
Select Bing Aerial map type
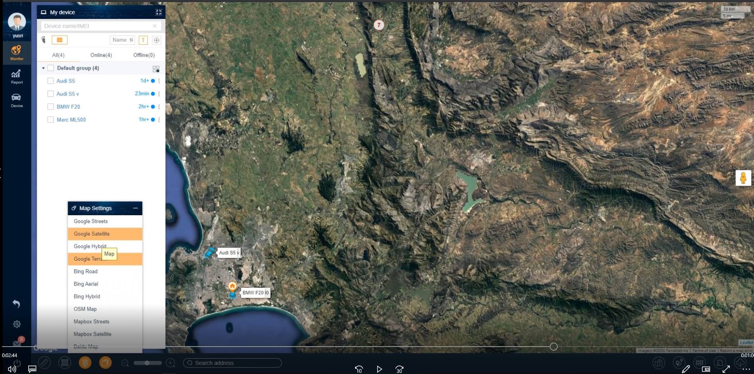click(x=86, y=284)
